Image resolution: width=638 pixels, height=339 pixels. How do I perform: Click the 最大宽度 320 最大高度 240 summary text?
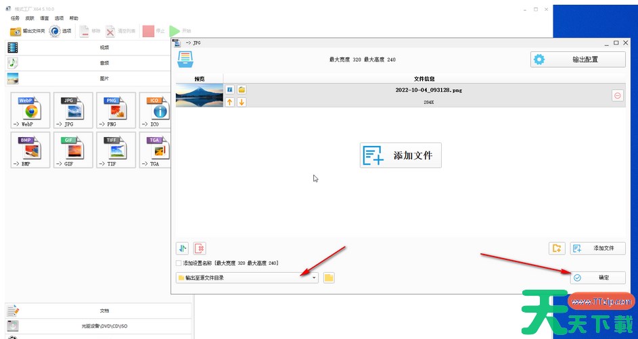[x=362, y=59]
